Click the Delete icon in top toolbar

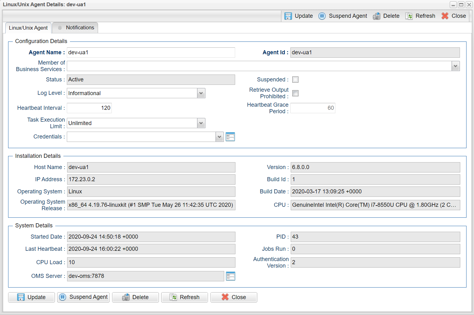377,16
